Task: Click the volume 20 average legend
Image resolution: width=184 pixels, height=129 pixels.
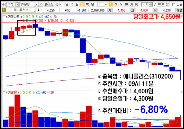Action: coord(38,92)
